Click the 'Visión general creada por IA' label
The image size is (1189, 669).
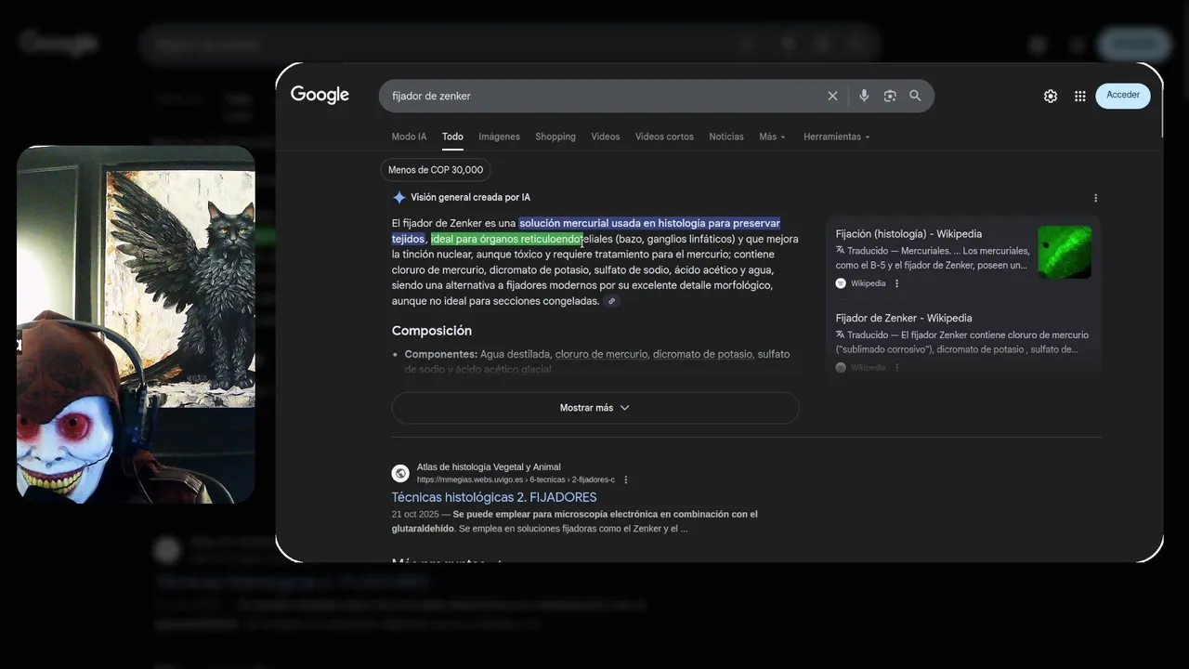point(471,198)
